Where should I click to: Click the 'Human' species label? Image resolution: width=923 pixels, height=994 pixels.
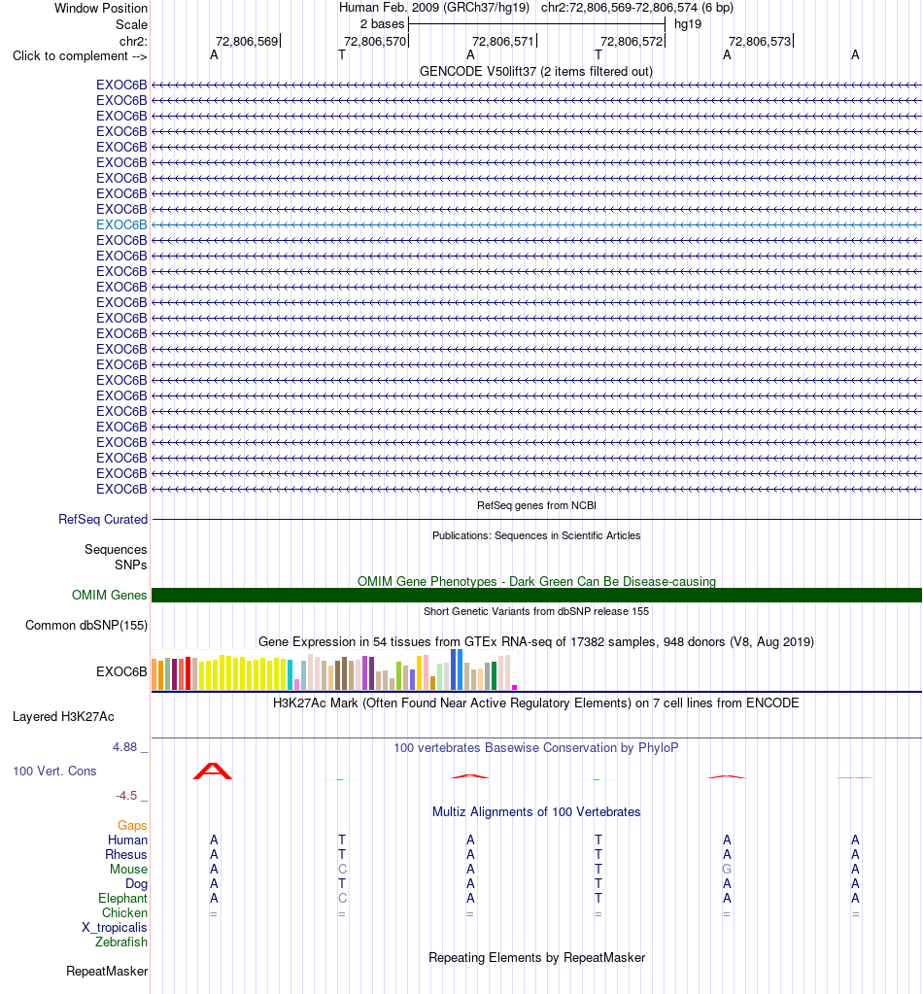pyautogui.click(x=127, y=840)
